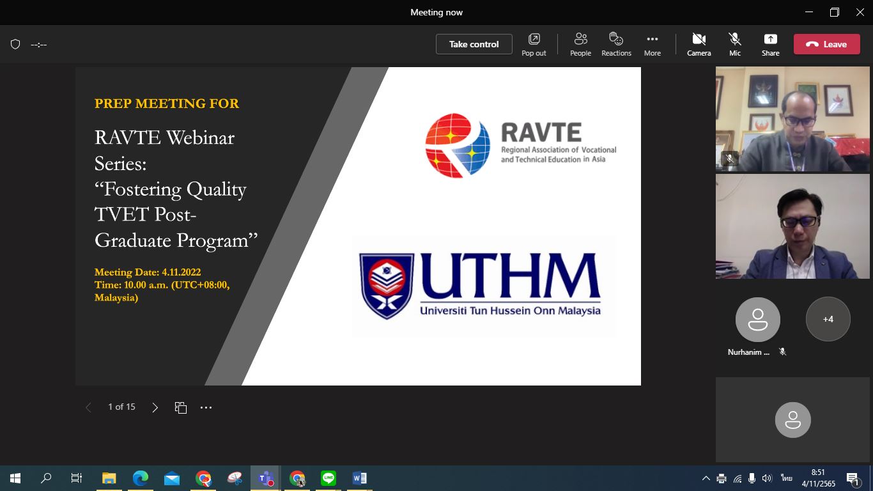This screenshot has width=873, height=491.
Task: Open the Windows Start menu
Action: [15, 478]
